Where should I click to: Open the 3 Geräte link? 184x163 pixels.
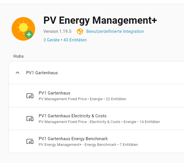point(51,40)
